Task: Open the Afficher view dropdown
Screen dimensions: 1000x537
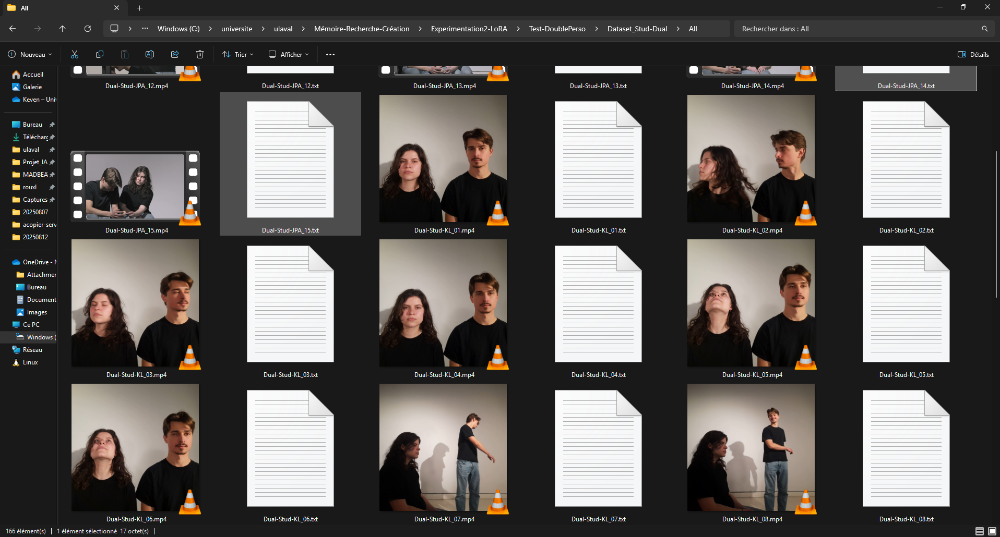Action: [x=289, y=54]
